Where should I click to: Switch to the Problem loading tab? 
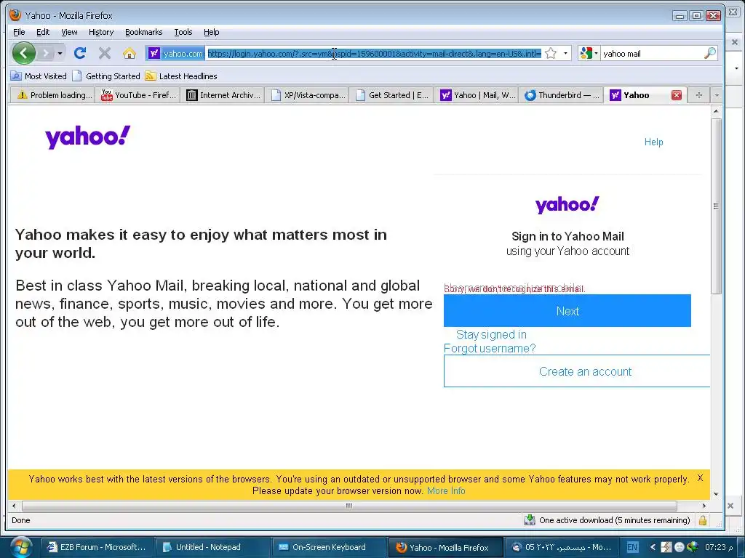[x=52, y=95]
